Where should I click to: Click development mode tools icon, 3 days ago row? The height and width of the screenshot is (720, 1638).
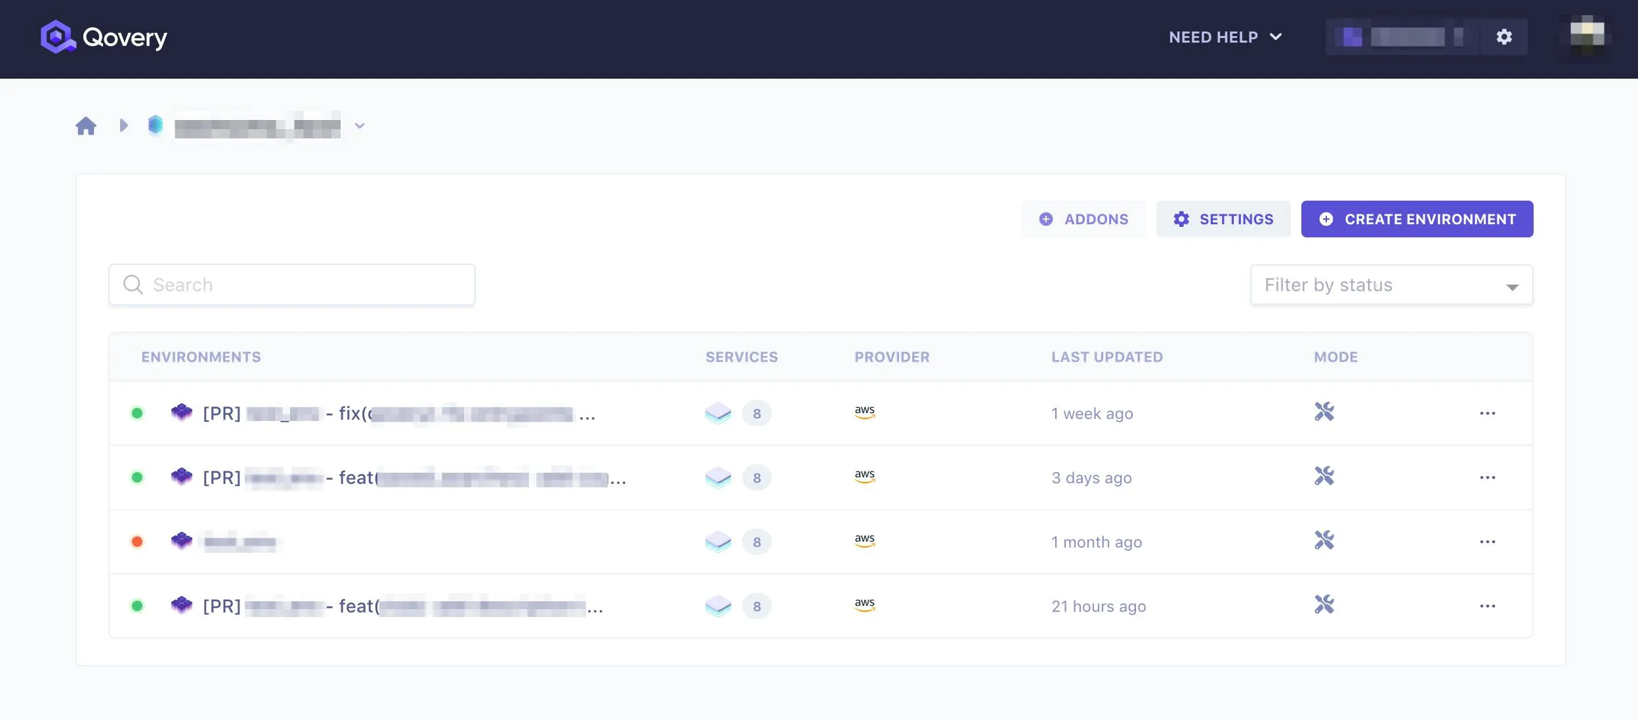coord(1324,476)
